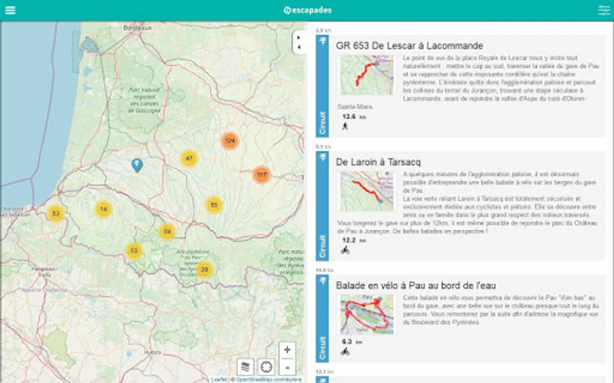
Task: Open the yellow cluster marker 47
Action: [189, 158]
